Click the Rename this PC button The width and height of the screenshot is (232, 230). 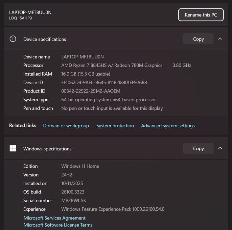point(201,15)
